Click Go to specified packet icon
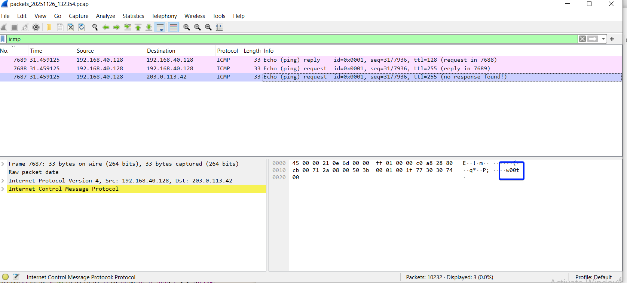 [128, 27]
